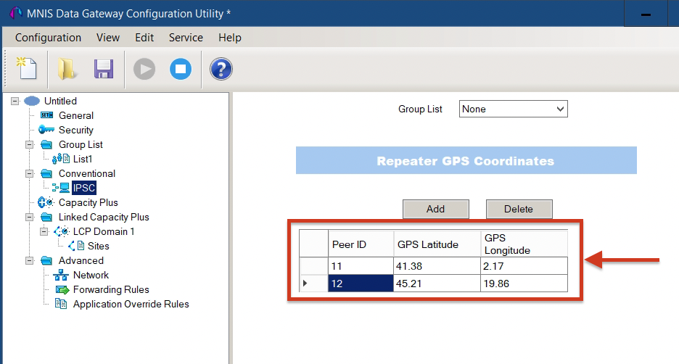Click row selector for Peer ID 11
Screen dimensions: 679x364
pos(313,266)
